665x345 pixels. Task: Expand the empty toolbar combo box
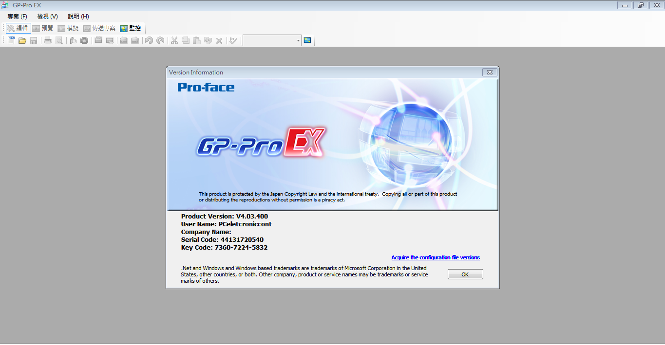(298, 40)
